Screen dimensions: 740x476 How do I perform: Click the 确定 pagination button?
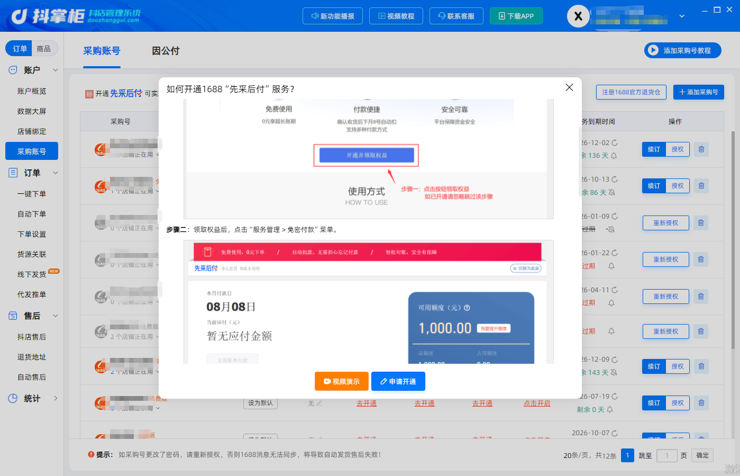[x=702, y=455]
